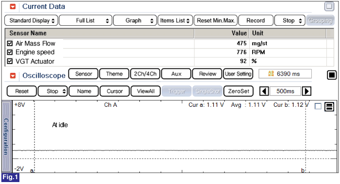This screenshot has width=340, height=184.
Task: Click the Trigger button
Action: [176, 91]
